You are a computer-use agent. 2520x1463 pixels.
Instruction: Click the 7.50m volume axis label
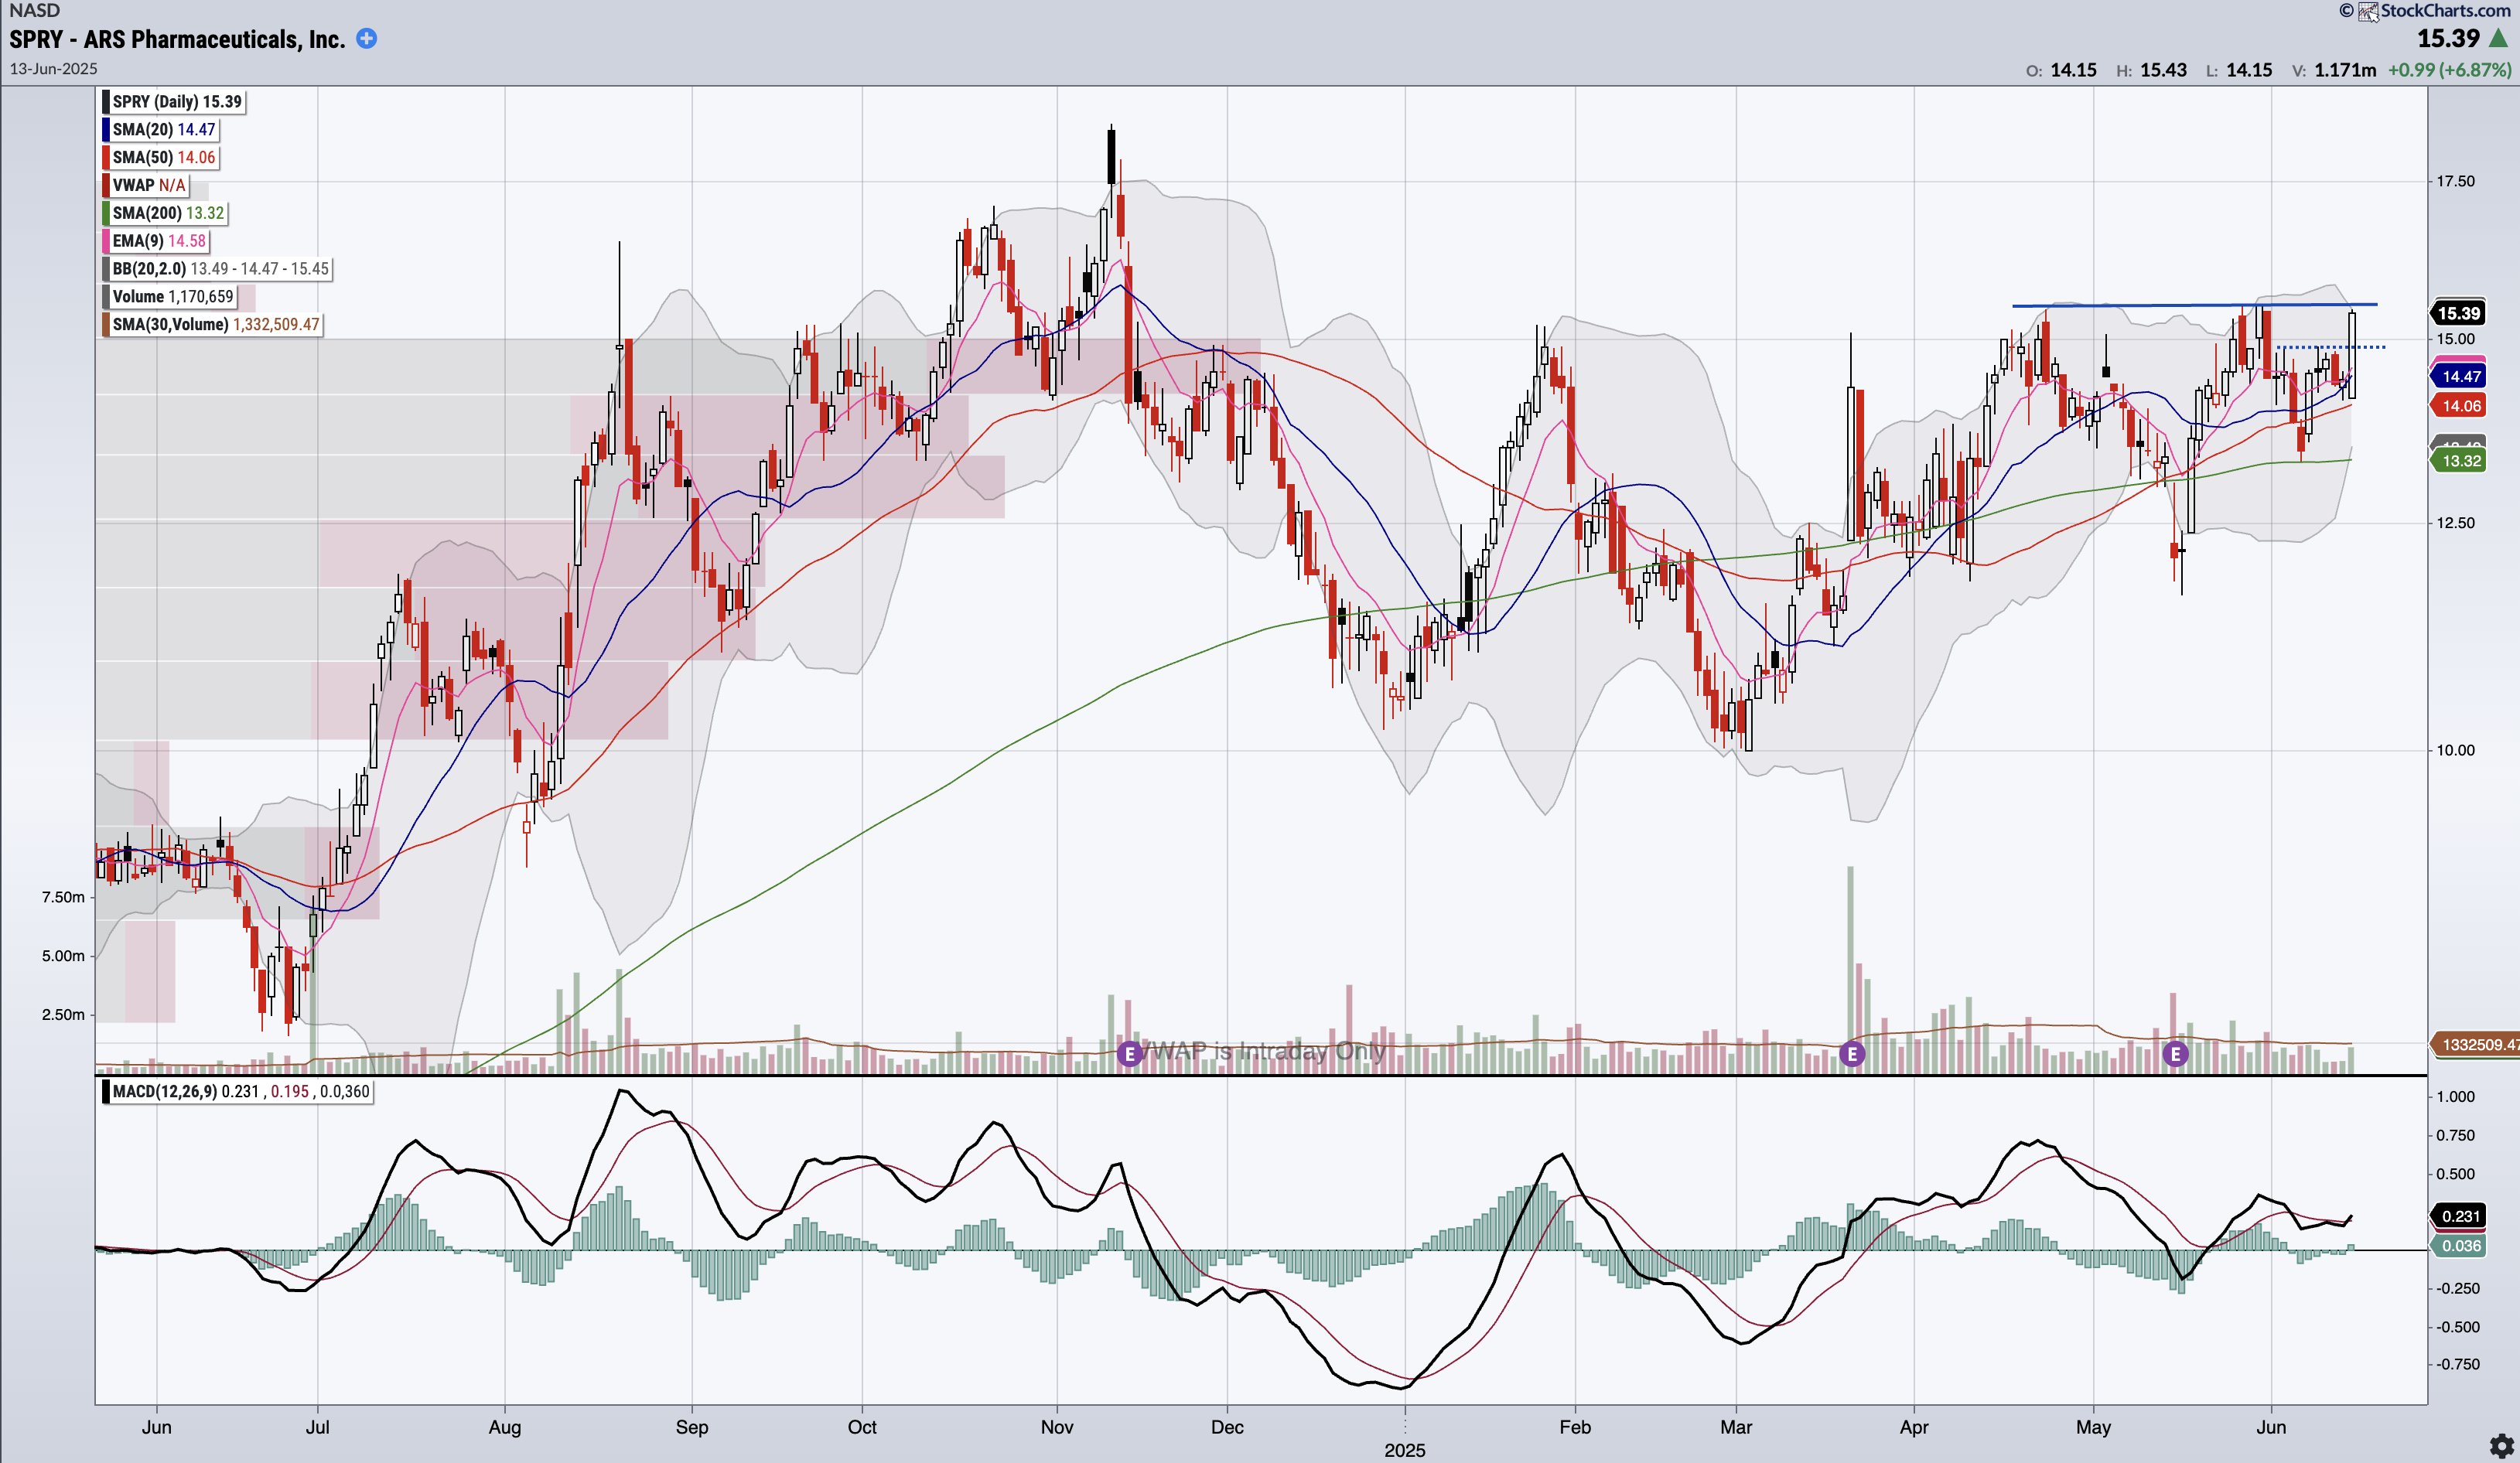tap(63, 897)
